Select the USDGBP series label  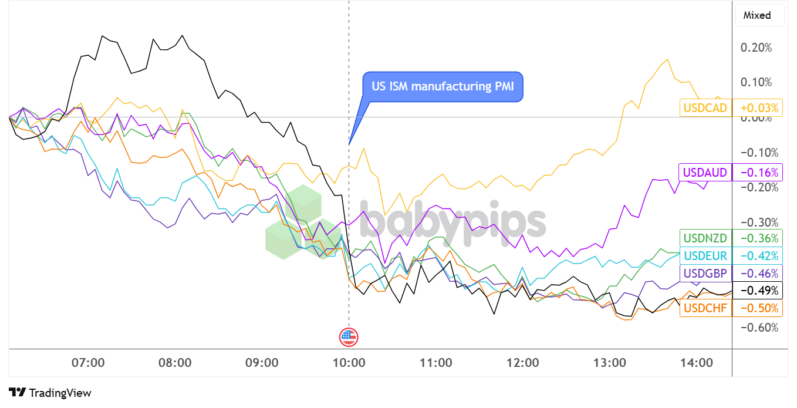[705, 273]
